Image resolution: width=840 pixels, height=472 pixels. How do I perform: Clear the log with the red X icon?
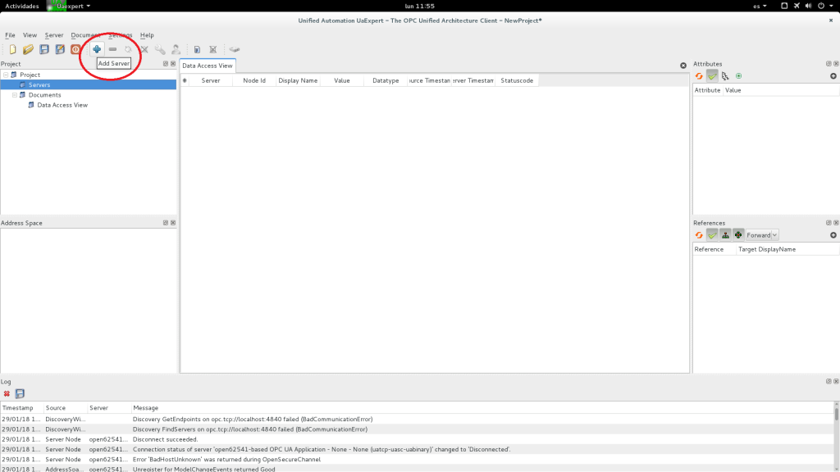[x=7, y=394]
